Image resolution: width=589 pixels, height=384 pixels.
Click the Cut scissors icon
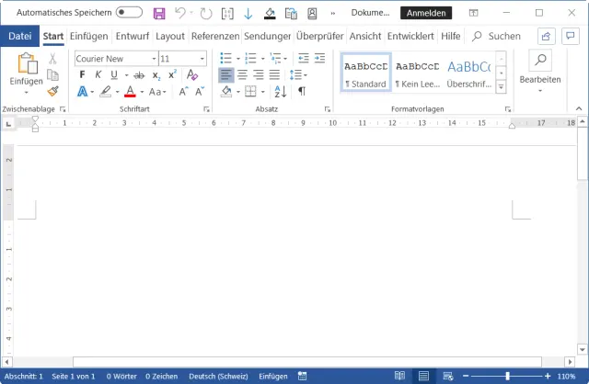point(53,58)
